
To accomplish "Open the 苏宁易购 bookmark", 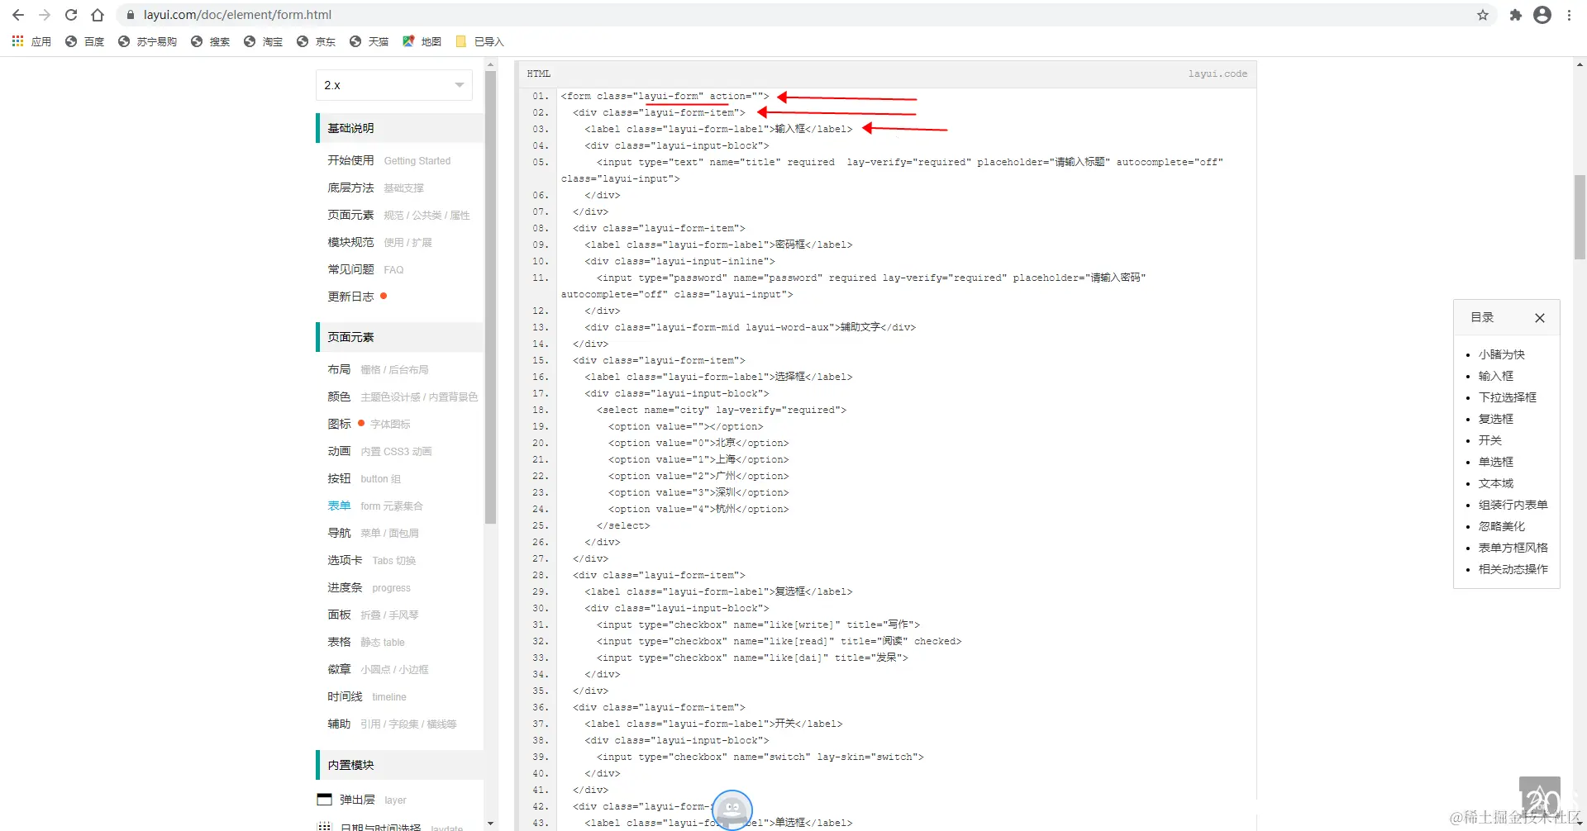I will tap(147, 41).
